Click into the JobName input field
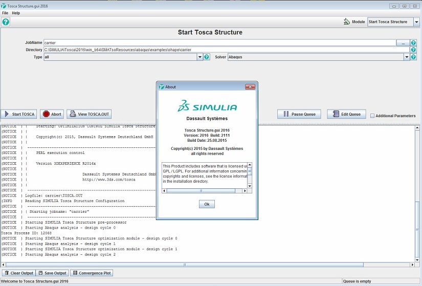 220,42
